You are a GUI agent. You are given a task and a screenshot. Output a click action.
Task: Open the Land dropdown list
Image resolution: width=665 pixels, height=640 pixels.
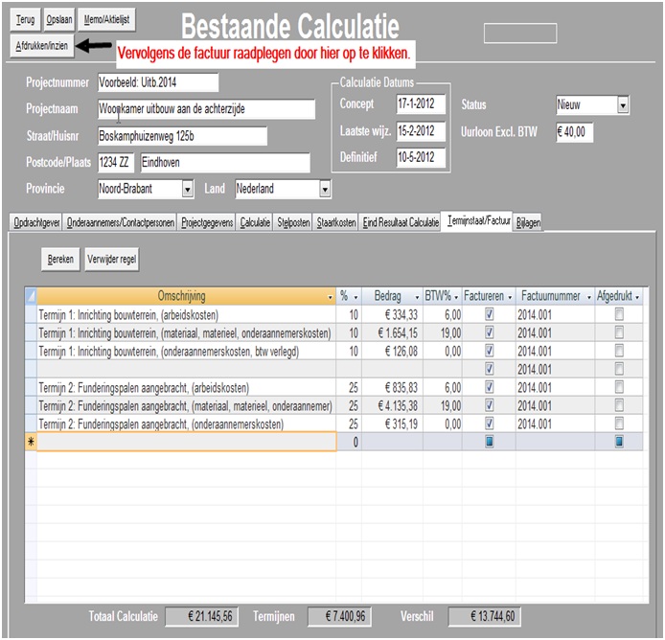(x=325, y=190)
